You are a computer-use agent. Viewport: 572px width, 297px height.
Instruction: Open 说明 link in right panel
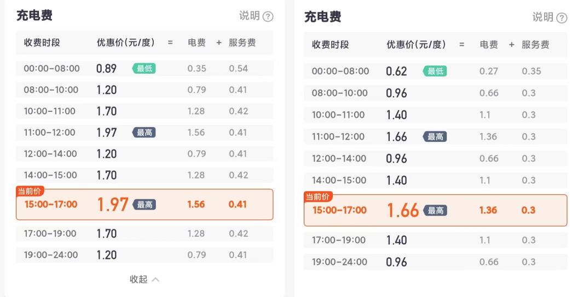tap(543, 17)
